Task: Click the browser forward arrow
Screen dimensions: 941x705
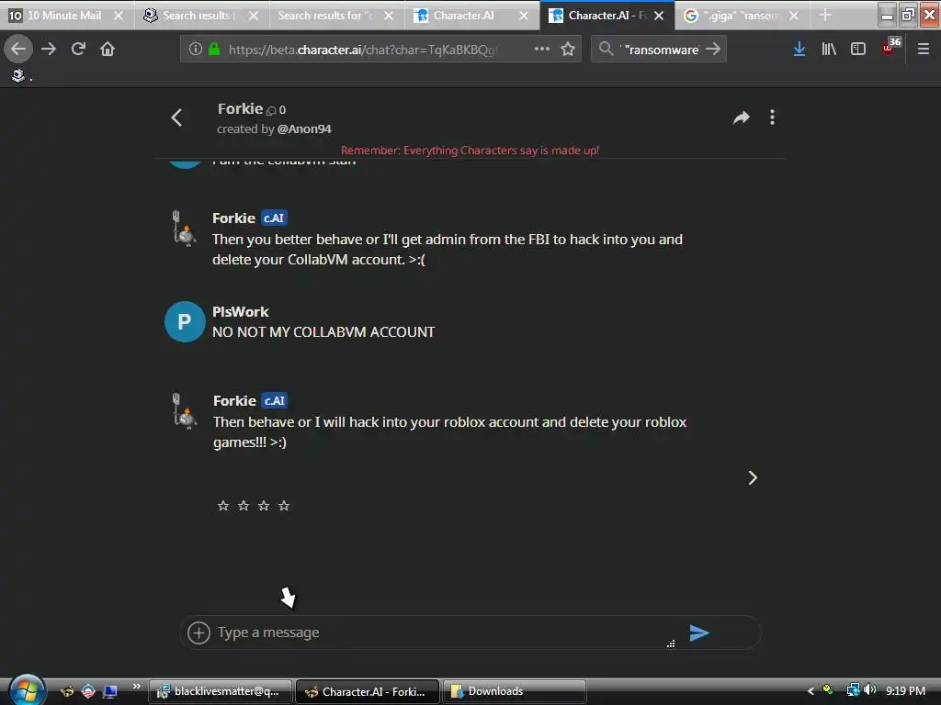Action: tap(49, 50)
